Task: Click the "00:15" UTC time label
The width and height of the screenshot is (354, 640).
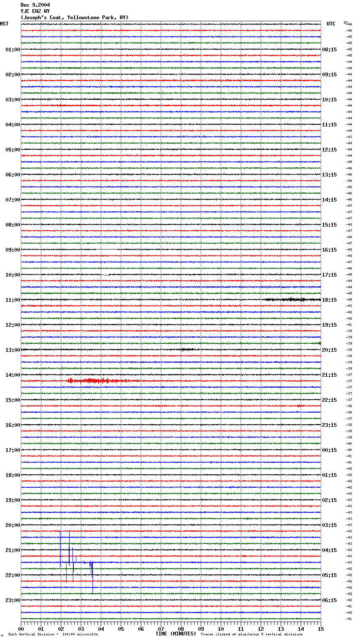Action: pos(329,450)
